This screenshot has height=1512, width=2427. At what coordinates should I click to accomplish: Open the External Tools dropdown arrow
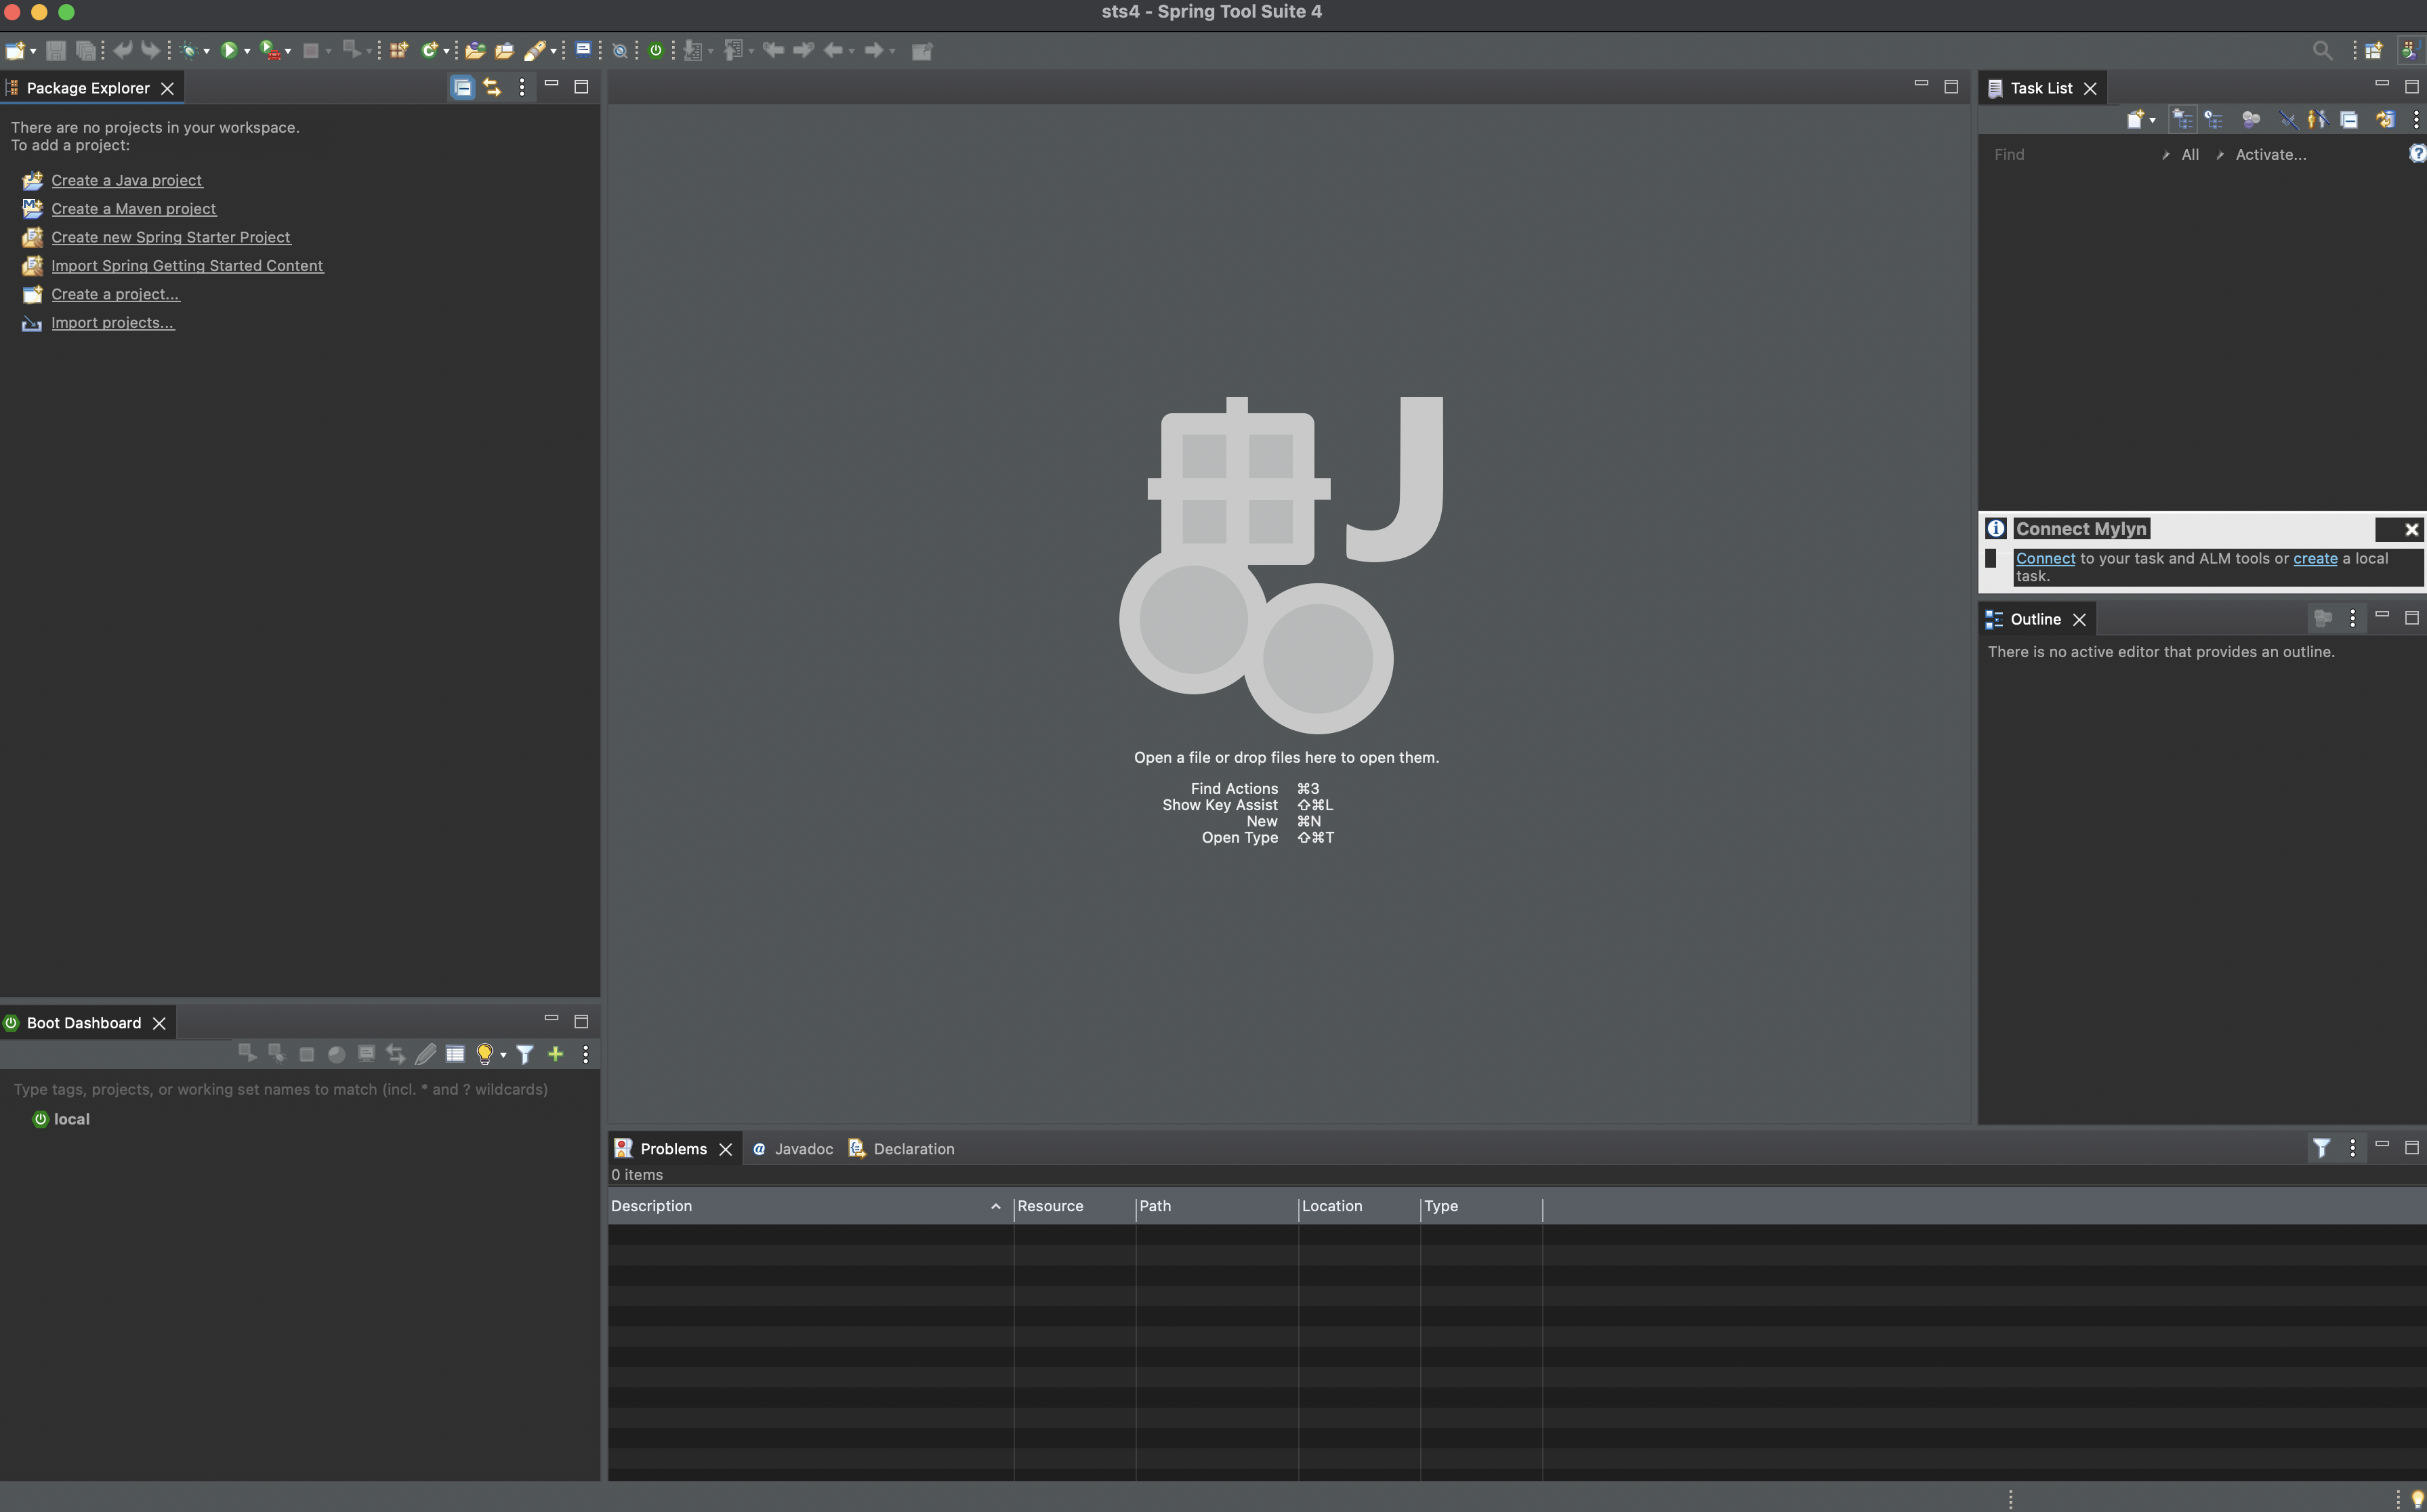pyautogui.click(x=288, y=51)
